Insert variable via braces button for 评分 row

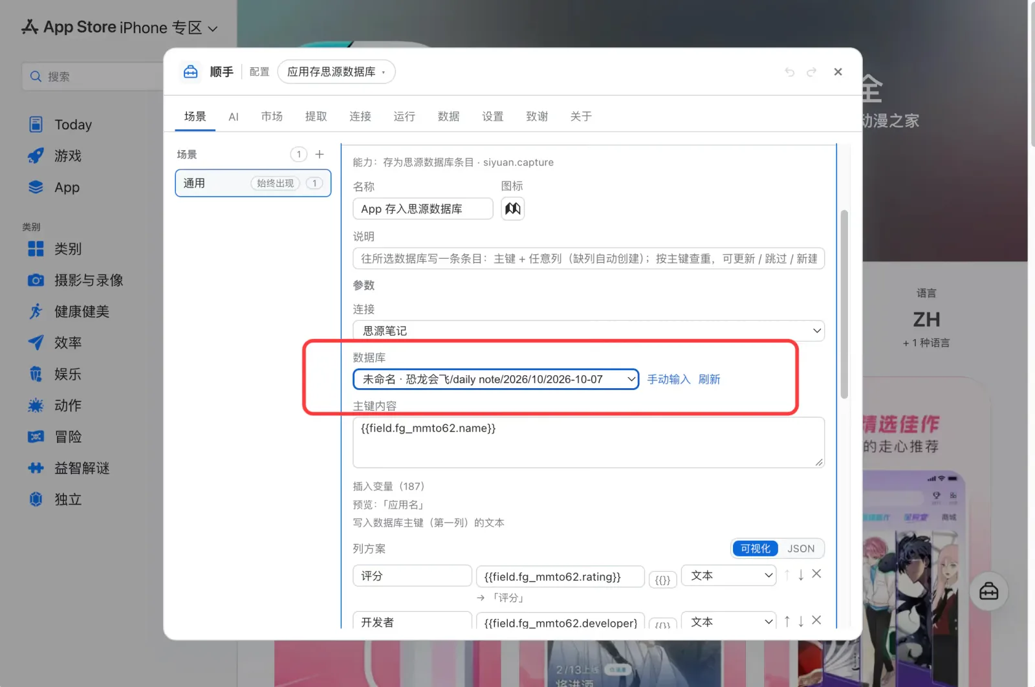(x=663, y=579)
